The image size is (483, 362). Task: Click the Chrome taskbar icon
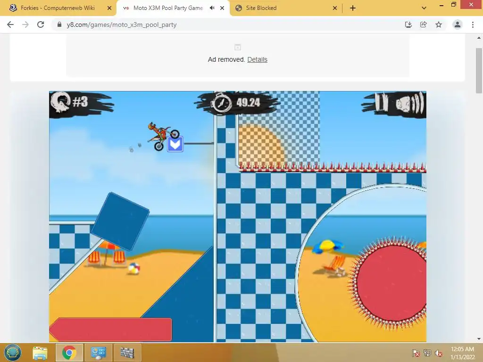click(x=69, y=353)
